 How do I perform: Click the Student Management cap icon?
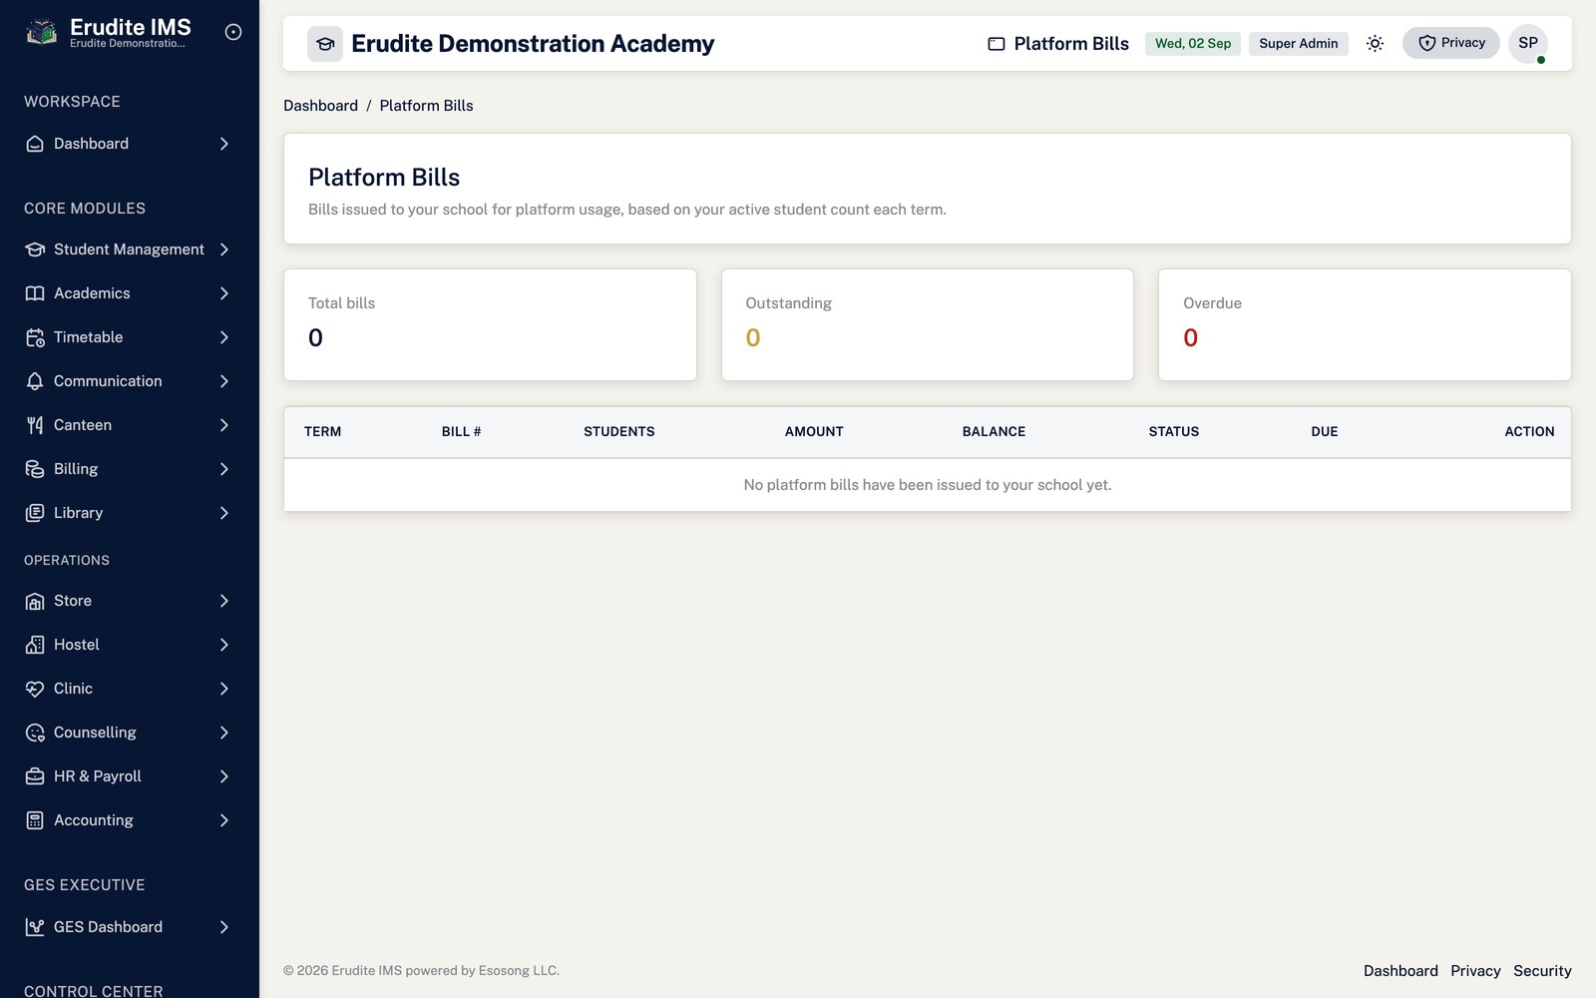35,249
